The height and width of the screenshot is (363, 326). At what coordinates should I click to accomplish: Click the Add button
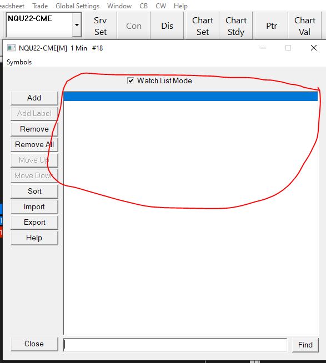(x=34, y=98)
